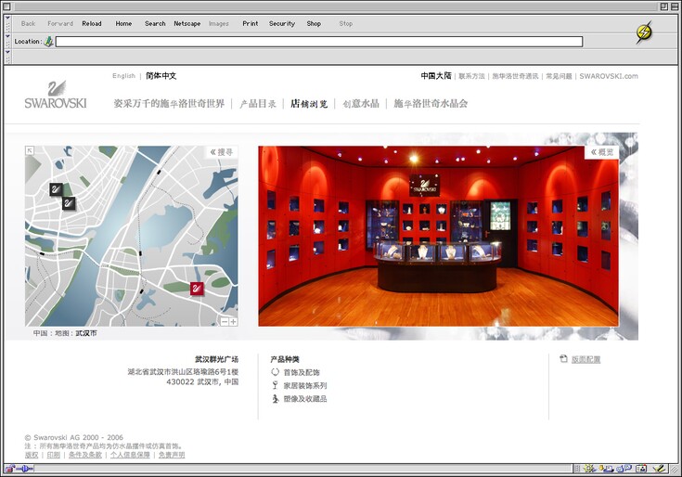Open 印刷 footer link
This screenshot has width=682, height=477.
tap(54, 455)
